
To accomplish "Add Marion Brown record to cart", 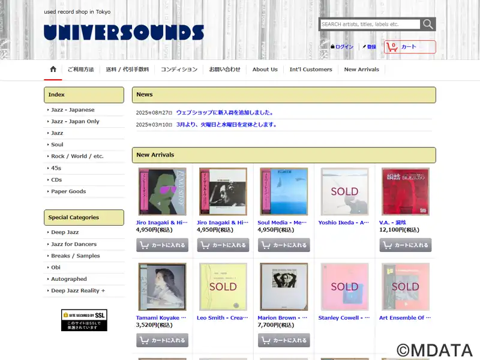I will pyautogui.click(x=284, y=340).
